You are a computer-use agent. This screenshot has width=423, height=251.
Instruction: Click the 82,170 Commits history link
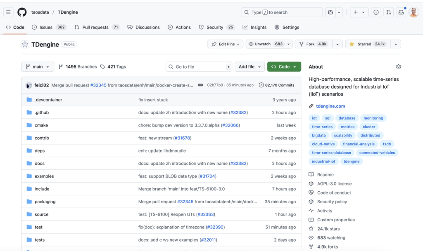pos(277,85)
